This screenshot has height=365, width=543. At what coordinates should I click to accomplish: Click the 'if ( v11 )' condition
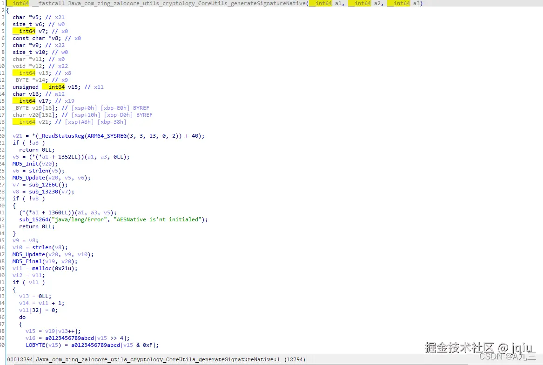(x=29, y=282)
